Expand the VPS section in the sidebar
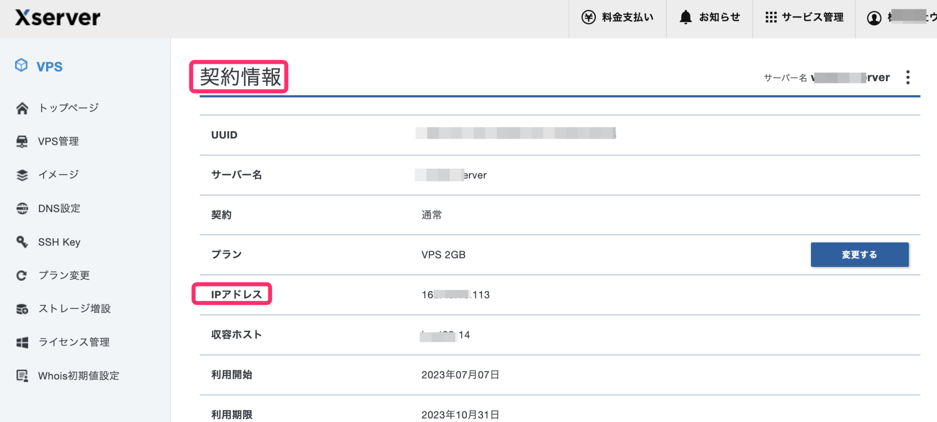Viewport: 937px width, 422px height. [x=49, y=66]
